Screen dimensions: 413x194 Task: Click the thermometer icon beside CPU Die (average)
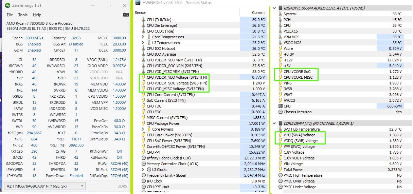pyautogui.click(x=144, y=25)
